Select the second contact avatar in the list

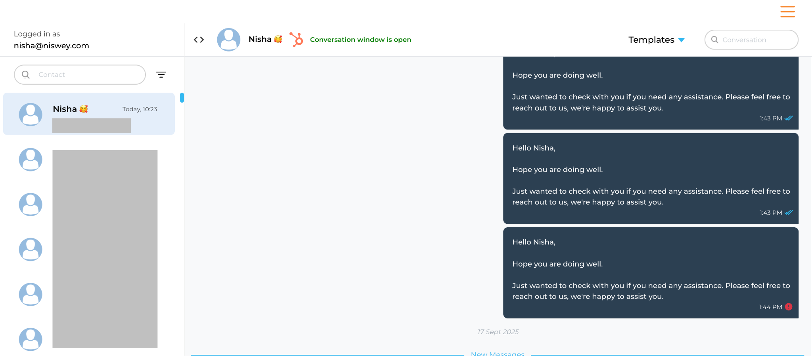point(31,160)
